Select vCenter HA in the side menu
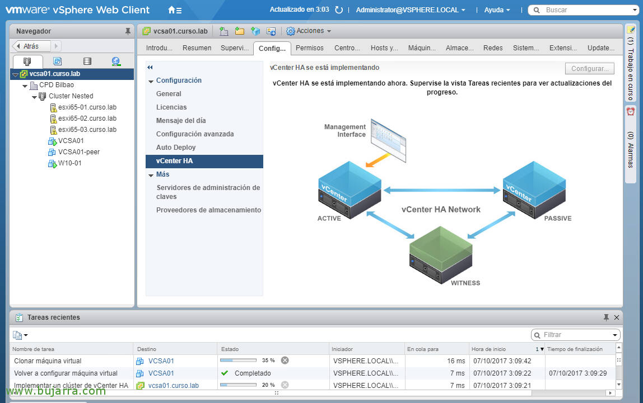643x403 pixels. 204,161
